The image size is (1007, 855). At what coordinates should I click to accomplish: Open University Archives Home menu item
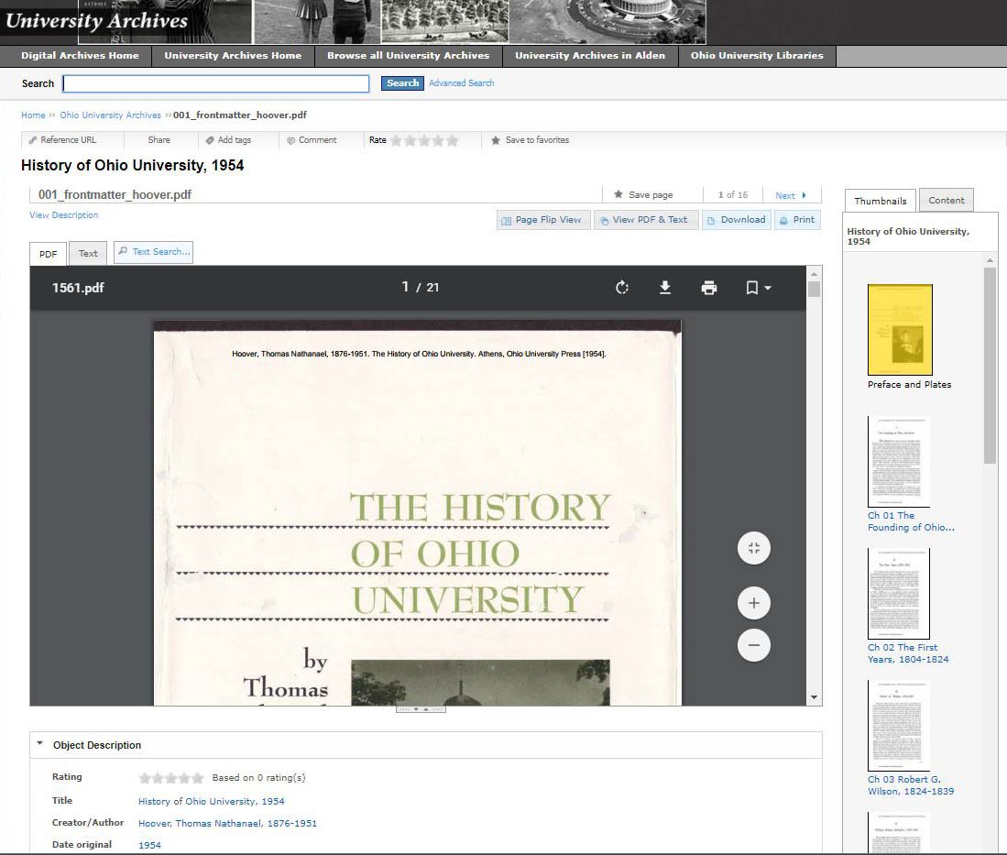point(233,55)
